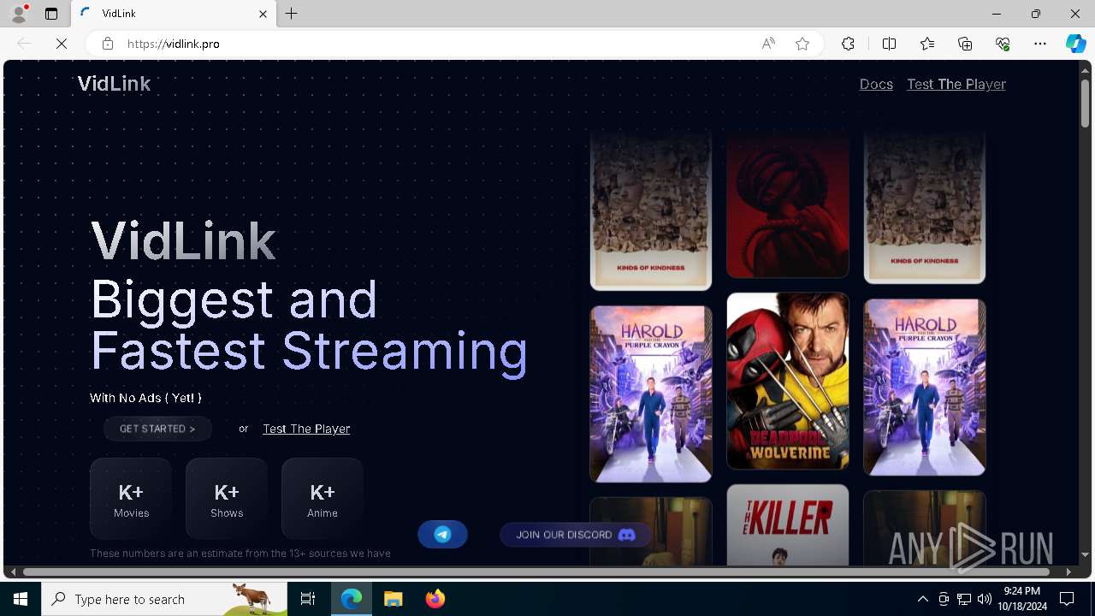Open the Deadpool & Wolverine poster
1095x616 pixels.
pyautogui.click(x=788, y=381)
